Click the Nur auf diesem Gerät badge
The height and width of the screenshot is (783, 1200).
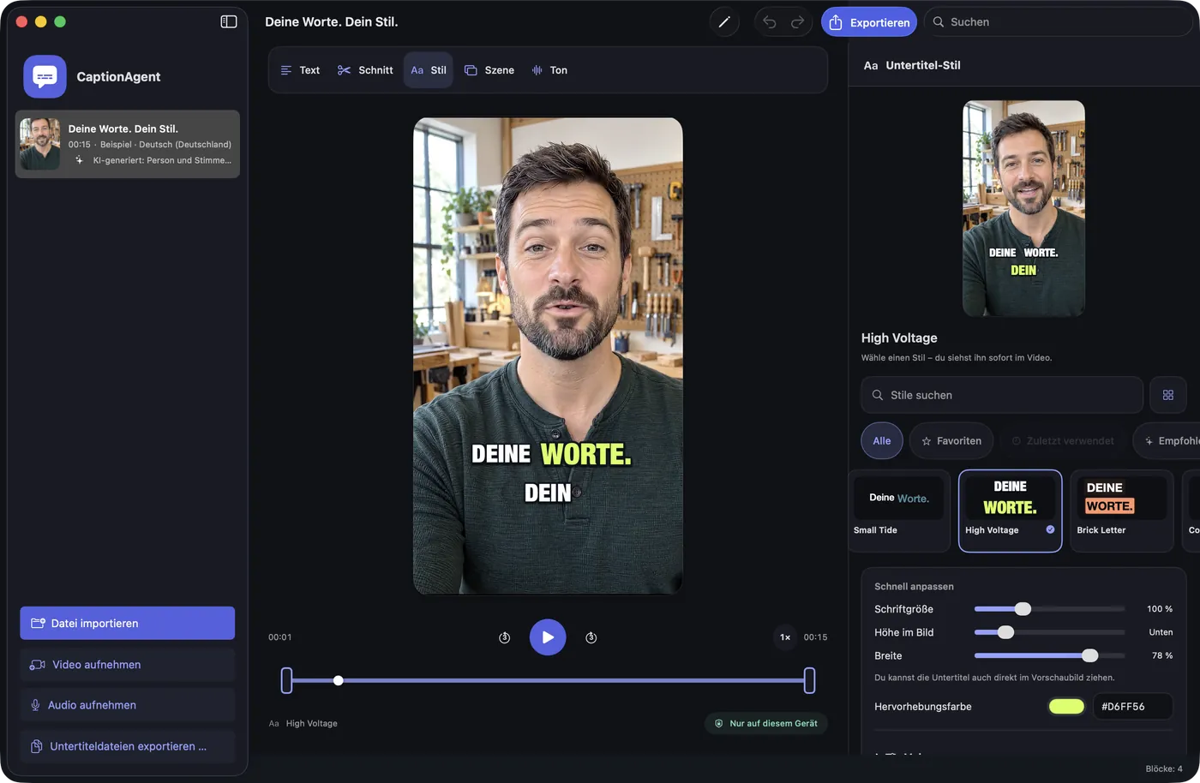coord(766,724)
